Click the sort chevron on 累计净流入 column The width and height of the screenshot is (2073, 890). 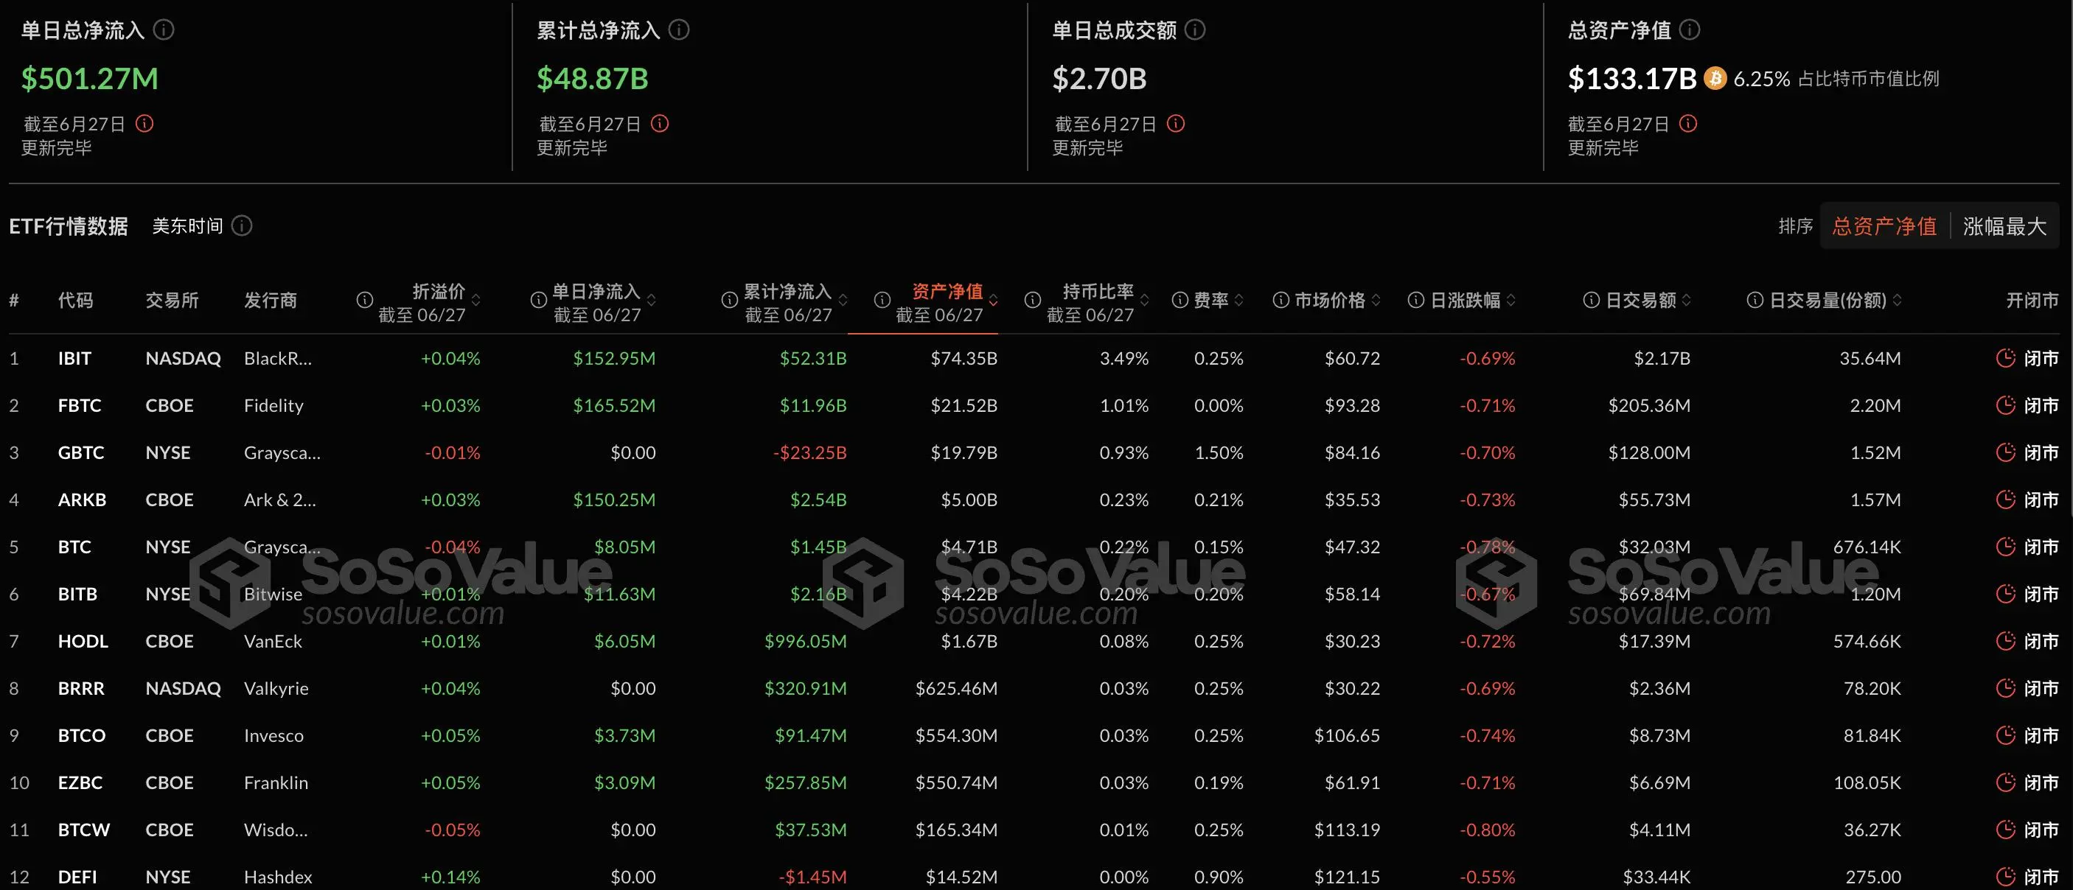click(843, 299)
